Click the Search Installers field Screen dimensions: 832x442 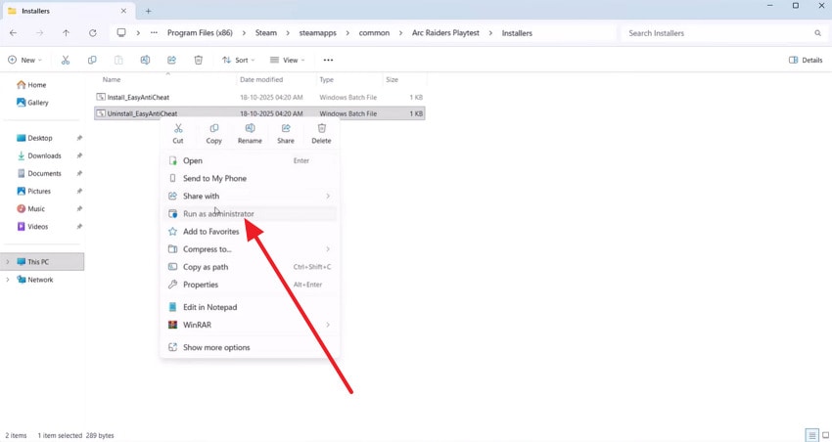pos(722,33)
